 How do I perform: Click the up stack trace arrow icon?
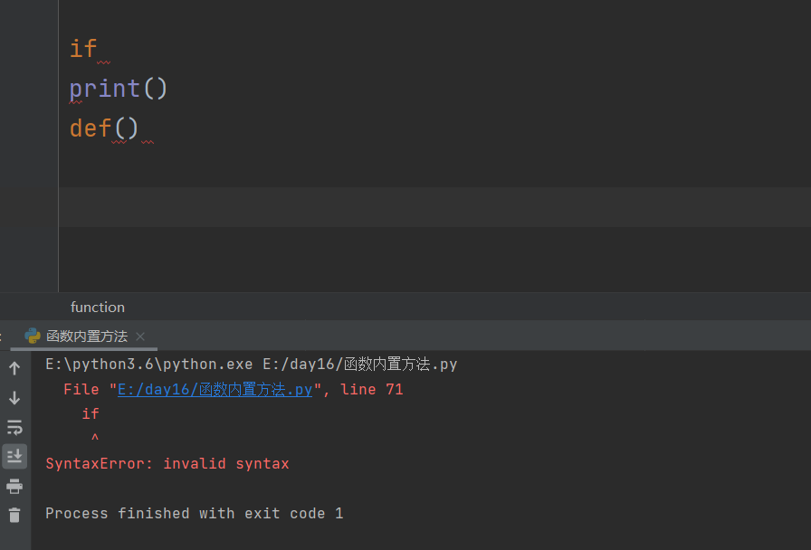pos(14,368)
